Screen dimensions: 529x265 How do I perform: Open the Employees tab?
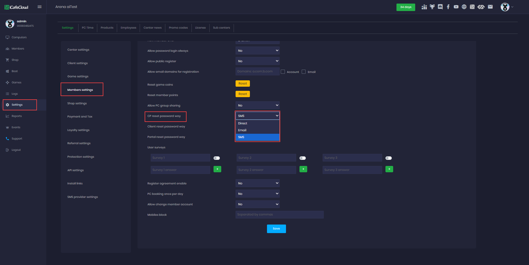pos(128,28)
